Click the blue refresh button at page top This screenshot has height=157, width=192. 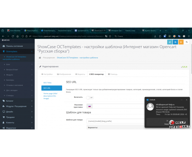point(170,42)
